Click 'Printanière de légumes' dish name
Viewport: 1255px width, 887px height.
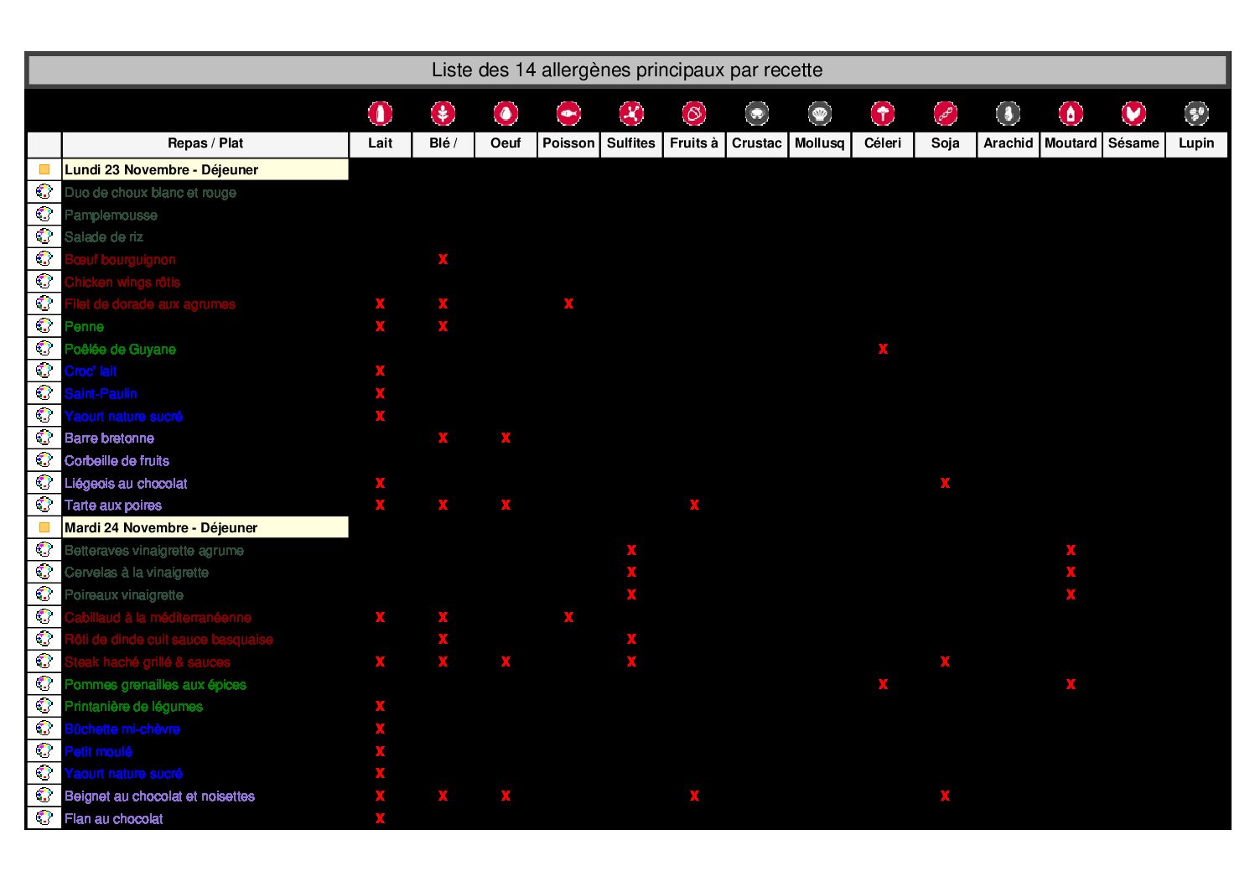(x=133, y=706)
